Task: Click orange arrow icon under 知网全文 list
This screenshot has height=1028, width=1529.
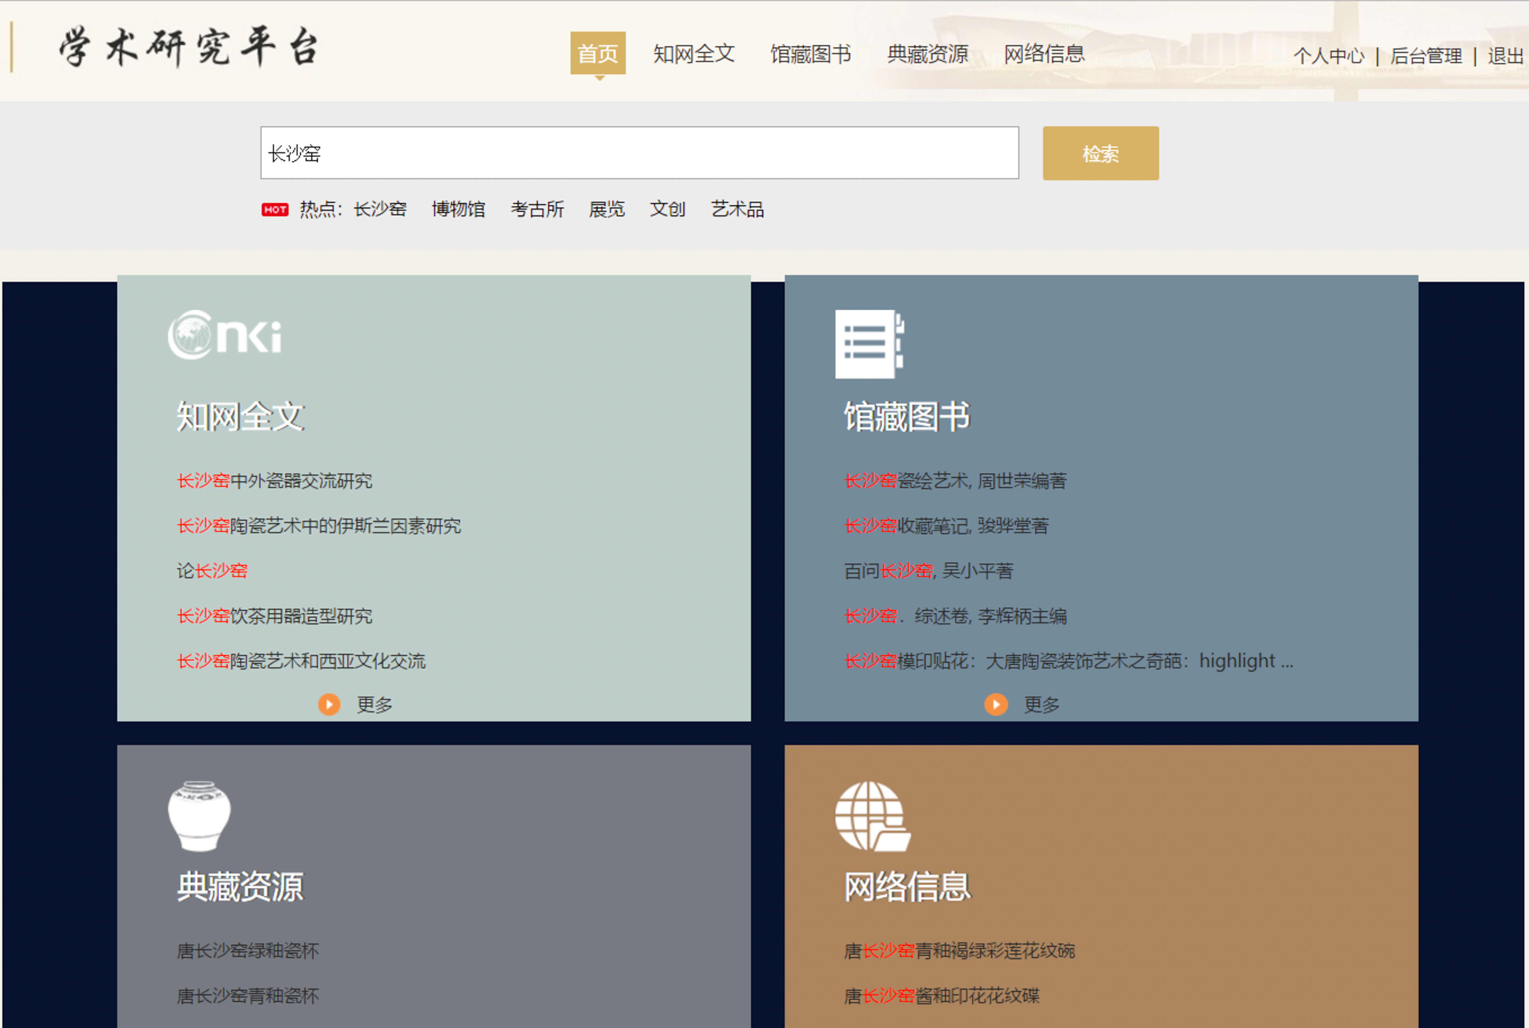Action: (329, 705)
